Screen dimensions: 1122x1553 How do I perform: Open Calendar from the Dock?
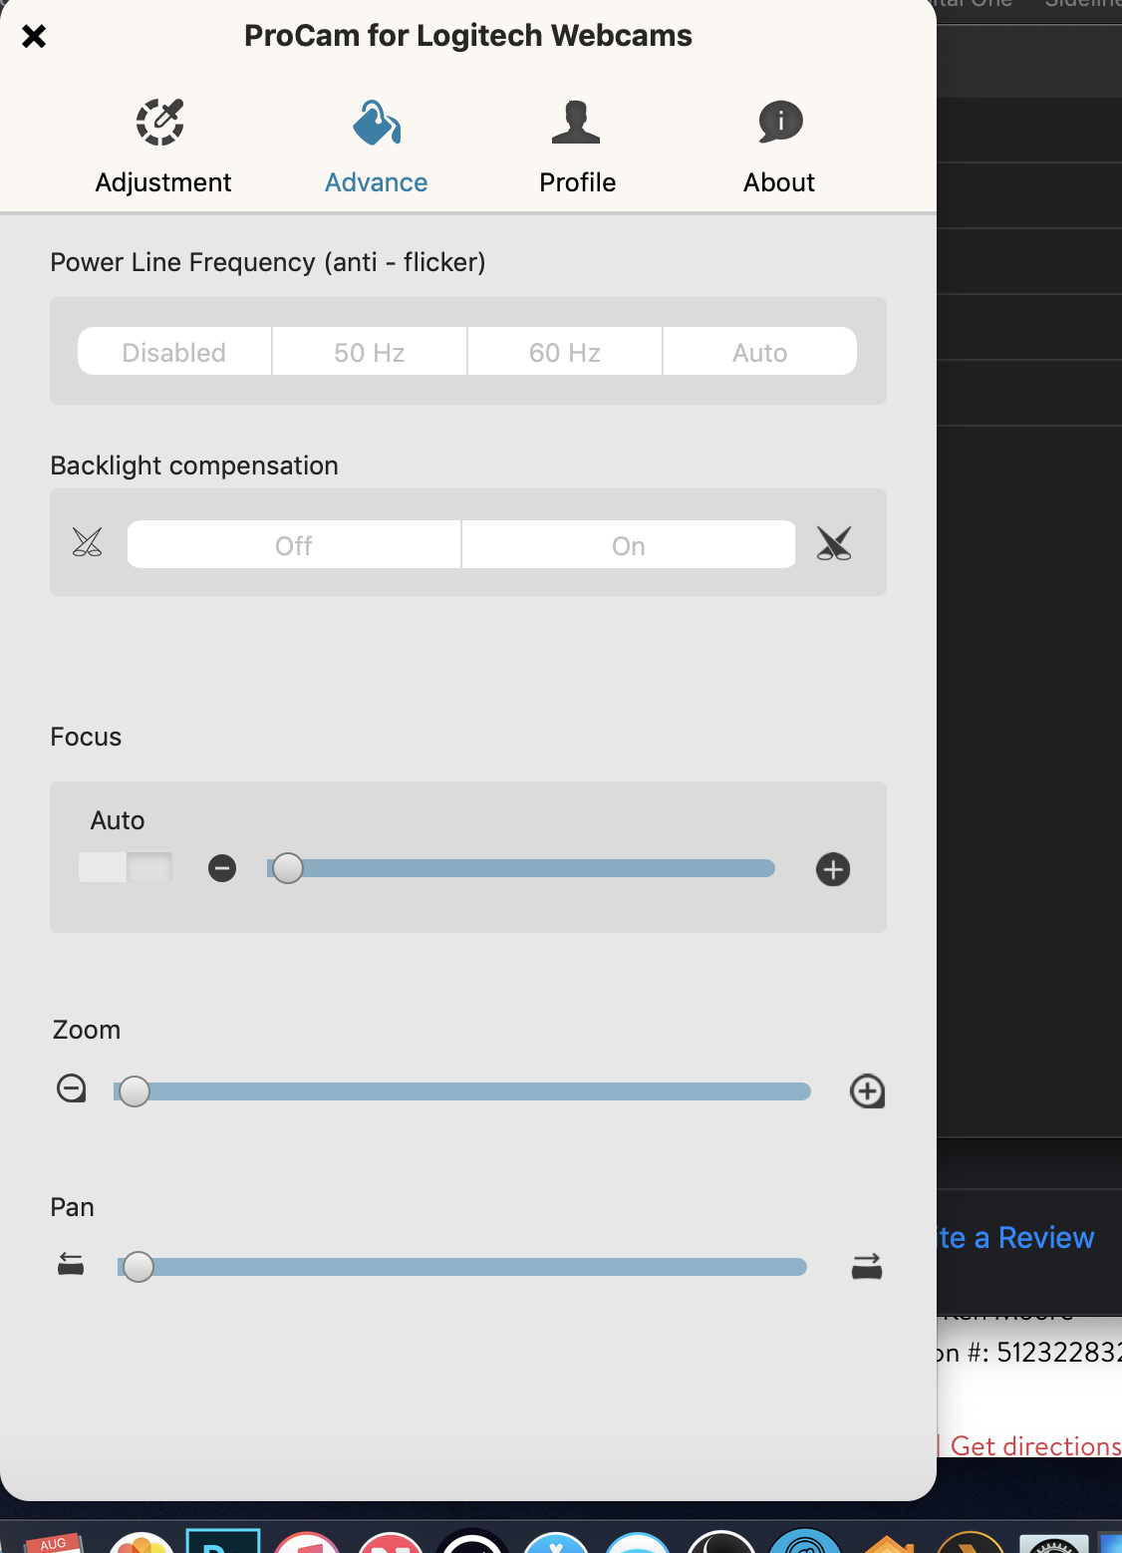53,1541
